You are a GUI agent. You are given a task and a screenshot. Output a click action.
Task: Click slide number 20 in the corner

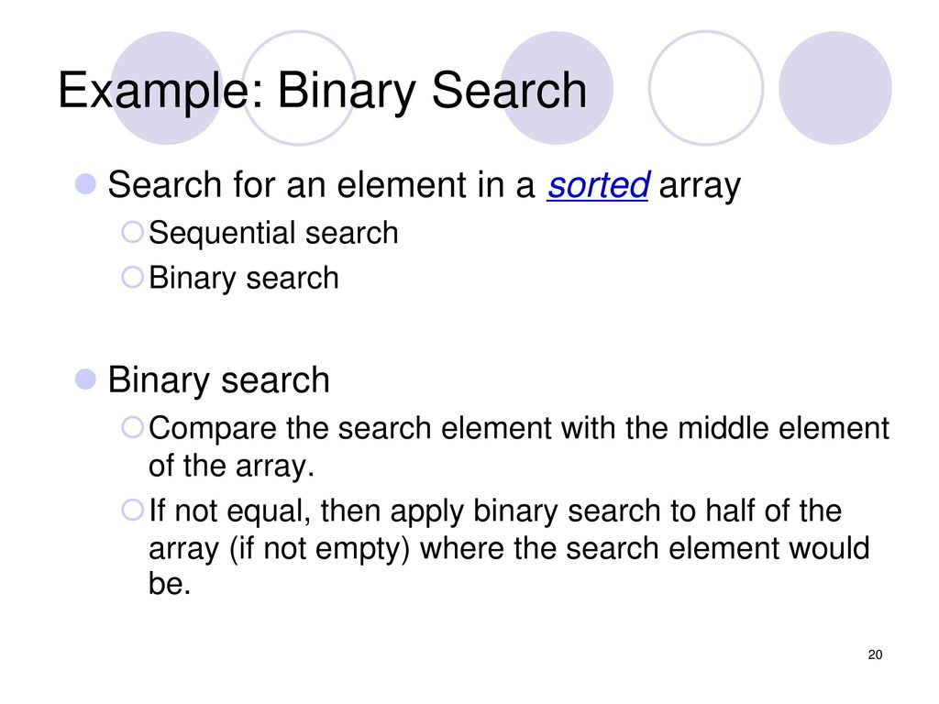click(875, 654)
